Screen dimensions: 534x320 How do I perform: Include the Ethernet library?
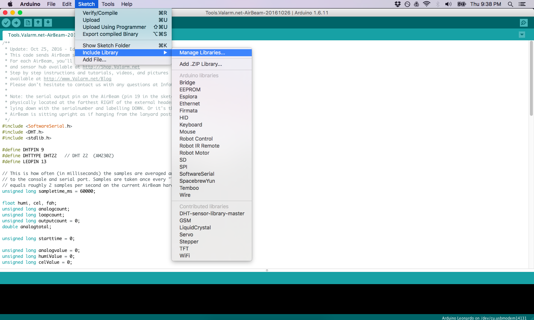click(212, 104)
